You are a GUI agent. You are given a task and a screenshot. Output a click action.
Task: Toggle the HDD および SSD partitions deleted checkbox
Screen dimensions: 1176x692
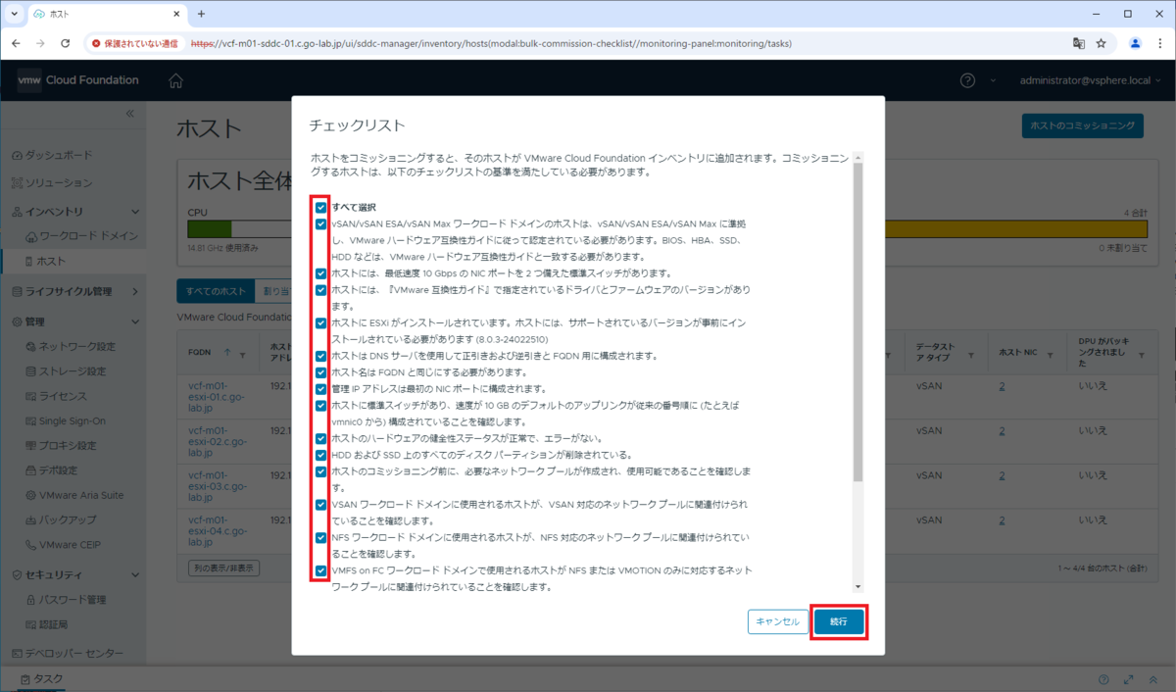(x=321, y=455)
